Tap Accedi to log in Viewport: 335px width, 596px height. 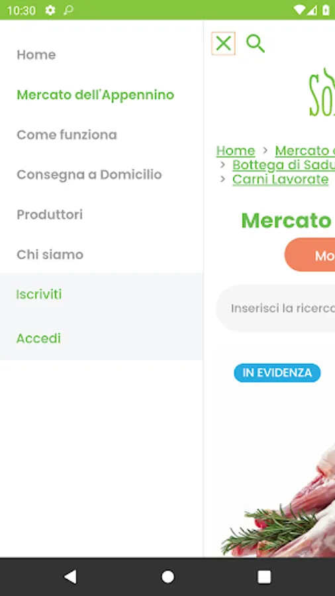tap(38, 338)
